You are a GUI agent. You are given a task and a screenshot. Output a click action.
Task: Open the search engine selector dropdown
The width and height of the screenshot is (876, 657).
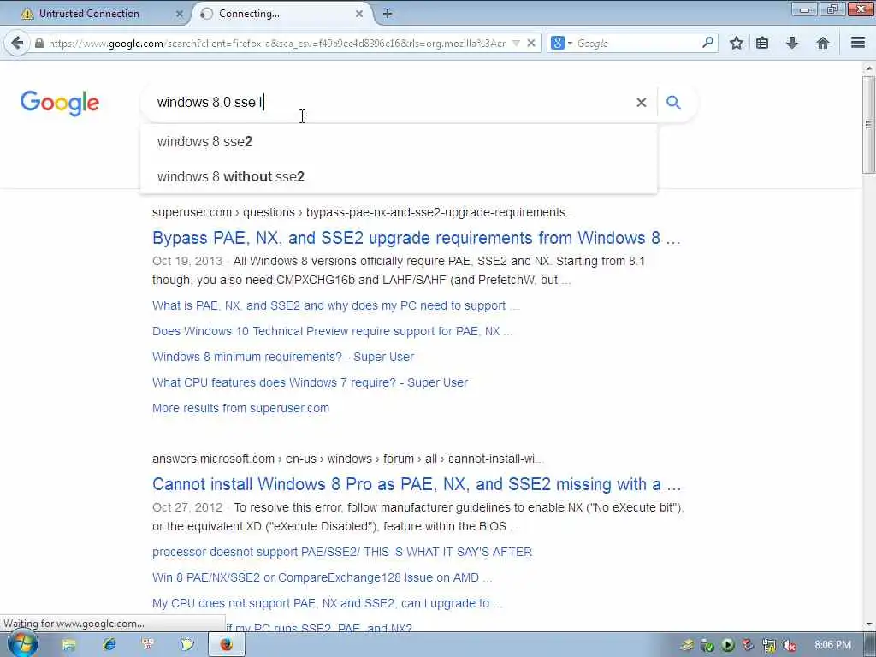[561, 43]
